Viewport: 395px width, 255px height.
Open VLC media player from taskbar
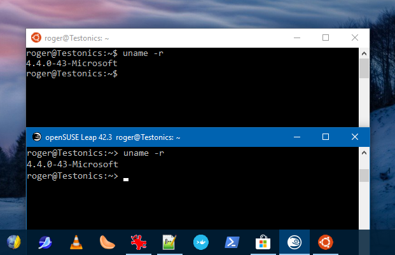click(76, 242)
